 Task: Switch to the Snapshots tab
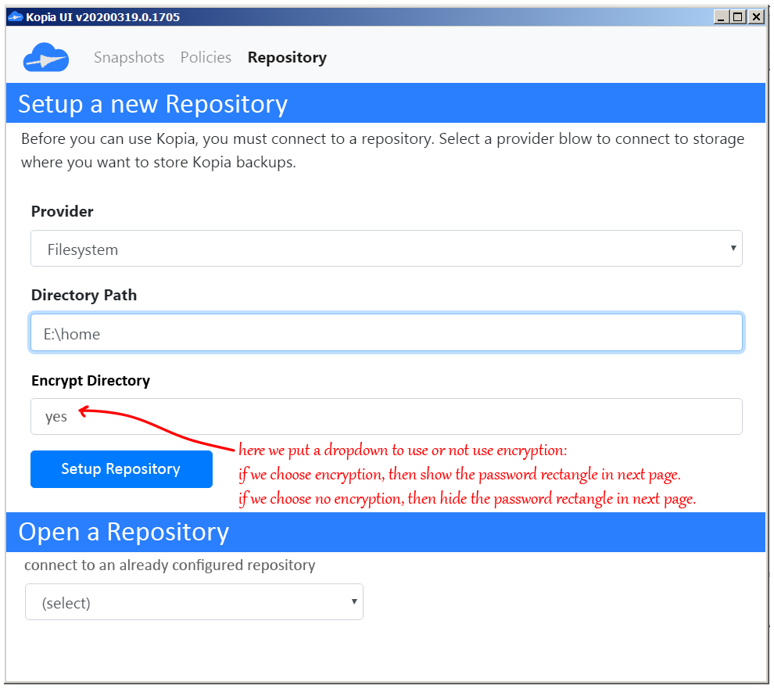pyautogui.click(x=128, y=57)
